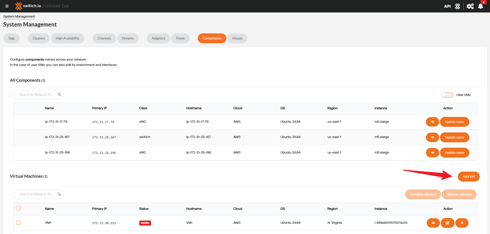Check the VM1 row checkbox
This screenshot has width=490, height=234.
[18, 223]
